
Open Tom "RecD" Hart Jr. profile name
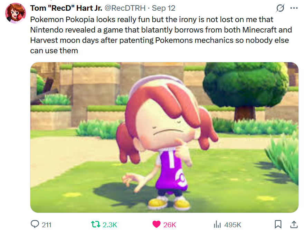pos(66,8)
